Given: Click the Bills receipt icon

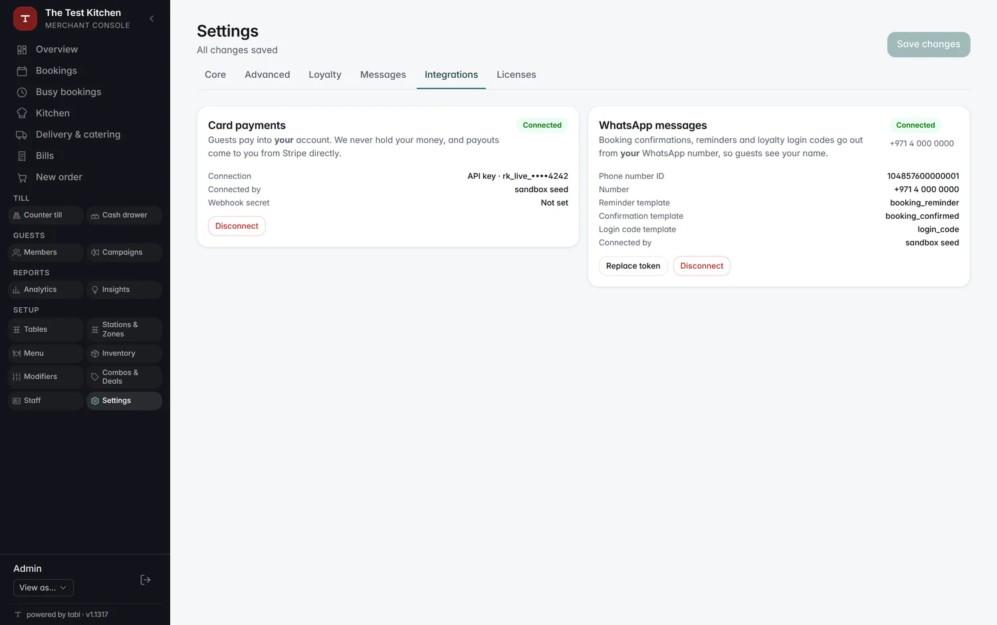Looking at the screenshot, I should pyautogui.click(x=22, y=156).
